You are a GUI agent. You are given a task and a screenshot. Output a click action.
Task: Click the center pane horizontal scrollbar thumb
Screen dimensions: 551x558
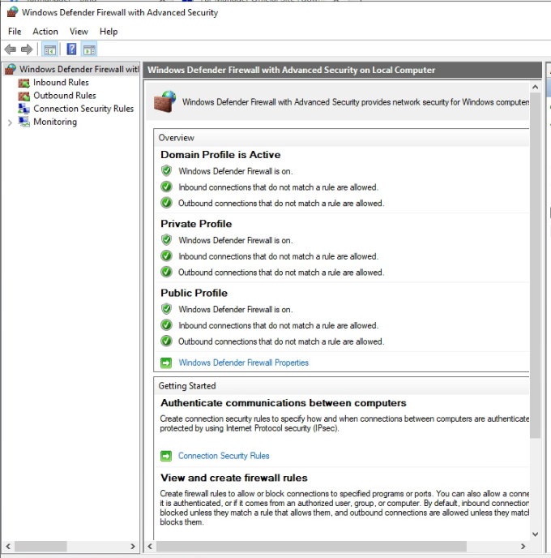311,547
